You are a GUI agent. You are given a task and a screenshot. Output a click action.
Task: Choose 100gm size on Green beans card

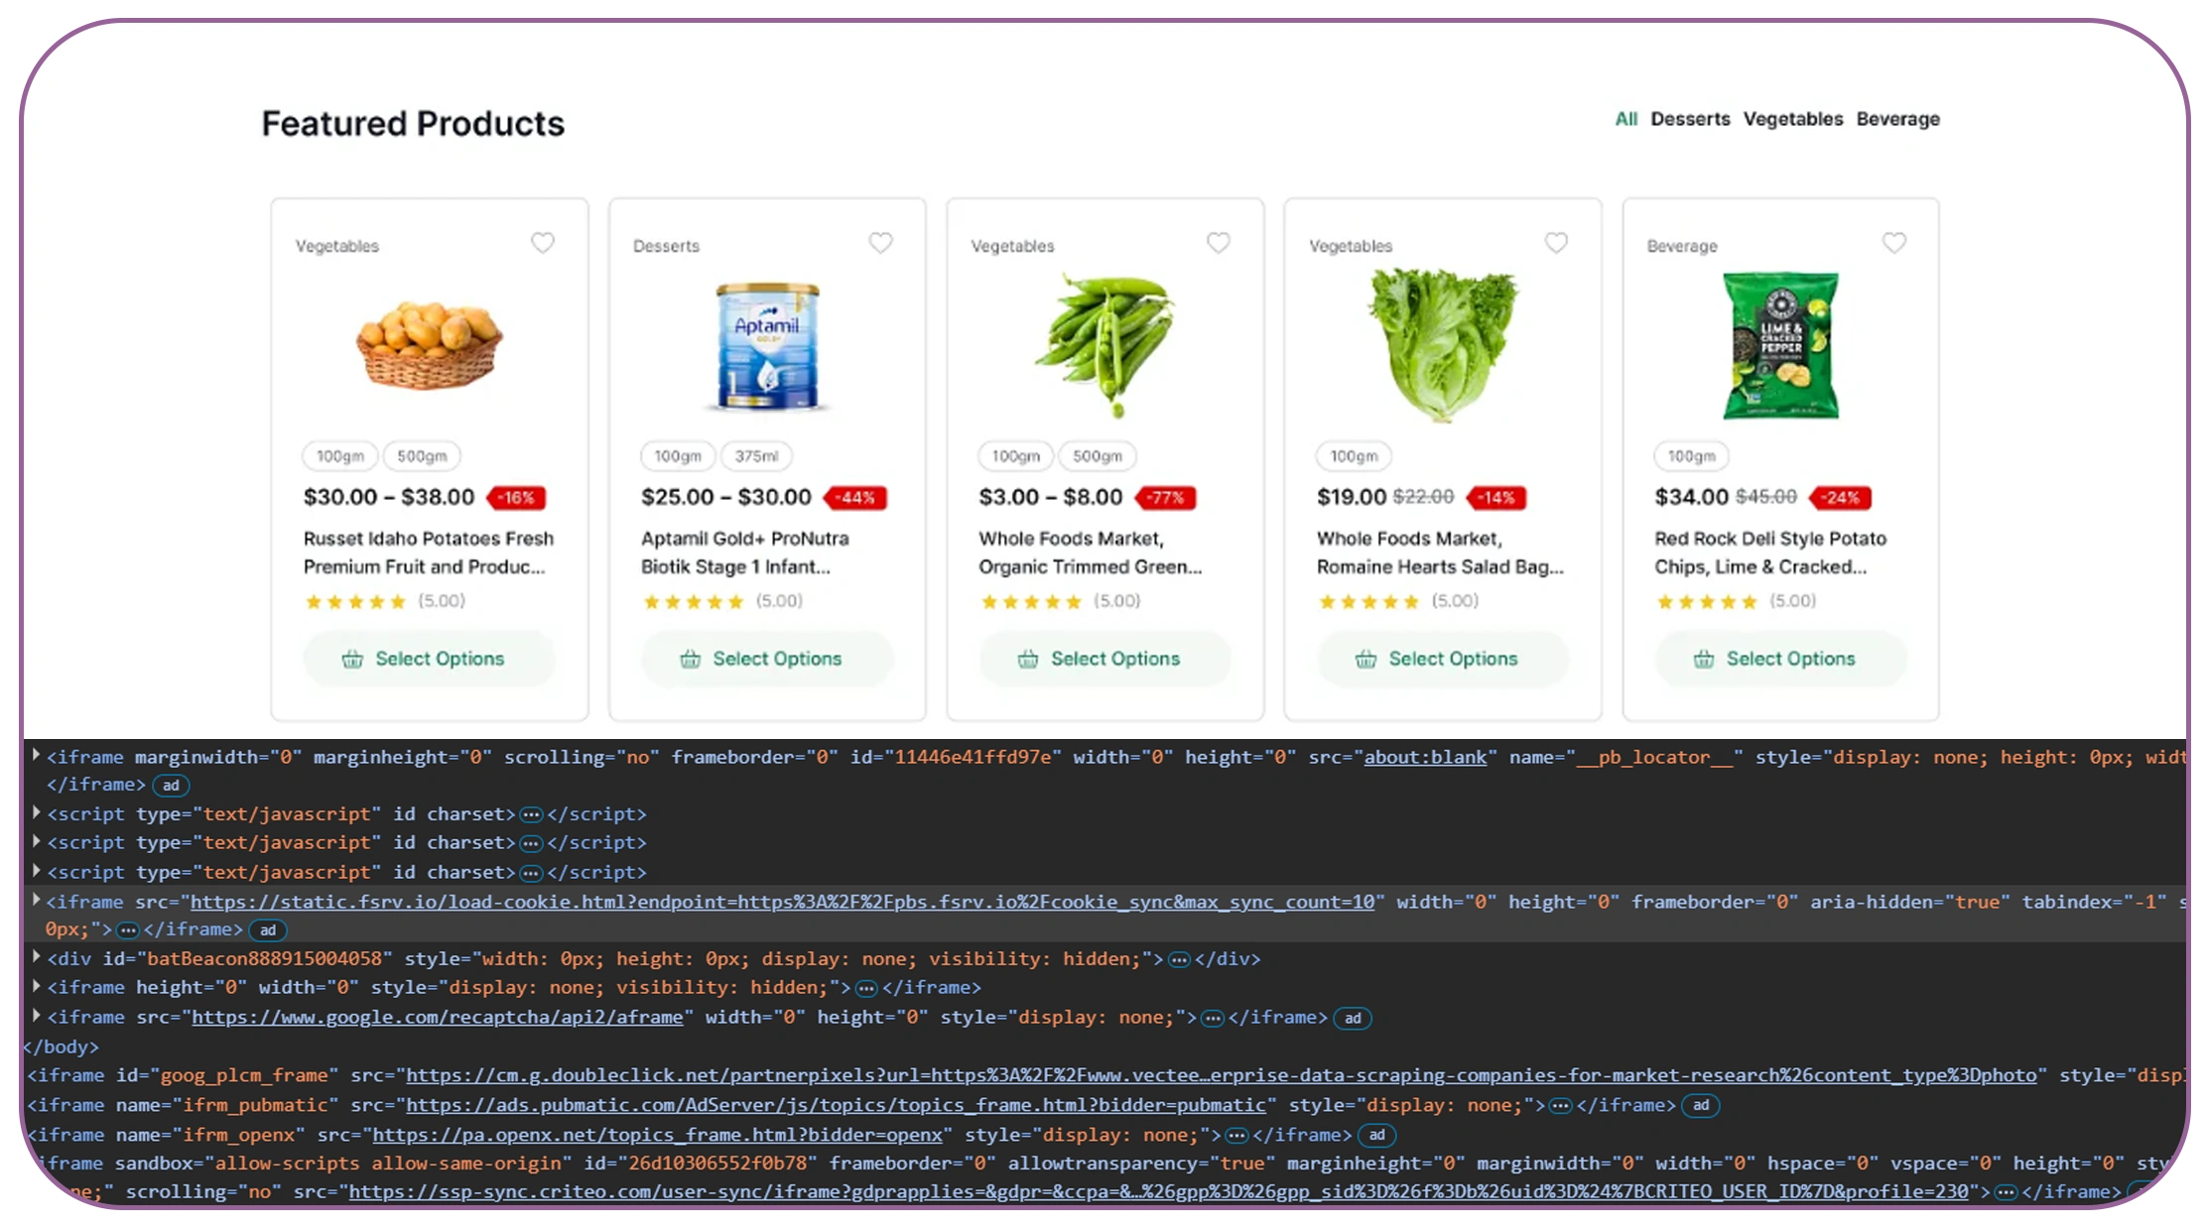[1016, 456]
